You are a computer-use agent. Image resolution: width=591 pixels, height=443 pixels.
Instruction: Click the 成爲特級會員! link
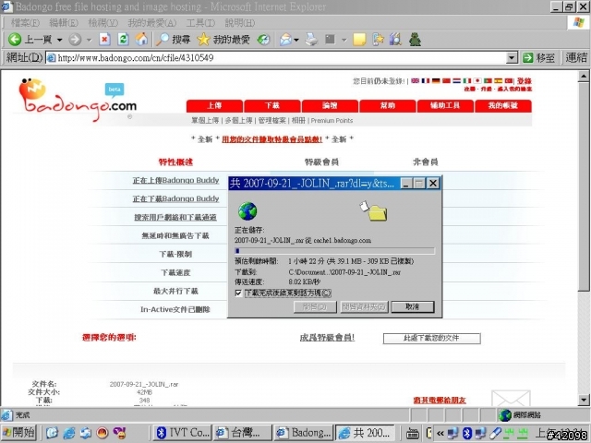coord(327,338)
